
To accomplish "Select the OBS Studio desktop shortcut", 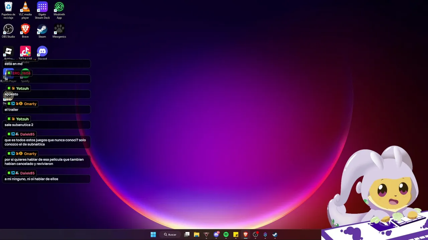I will point(8,31).
